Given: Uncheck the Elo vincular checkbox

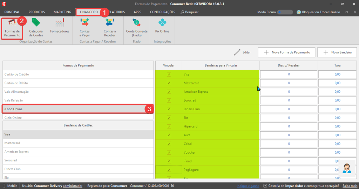Looking at the screenshot, I should 169,118.
